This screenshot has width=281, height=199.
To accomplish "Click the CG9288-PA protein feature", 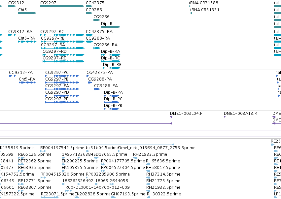I will pos(90,83).
